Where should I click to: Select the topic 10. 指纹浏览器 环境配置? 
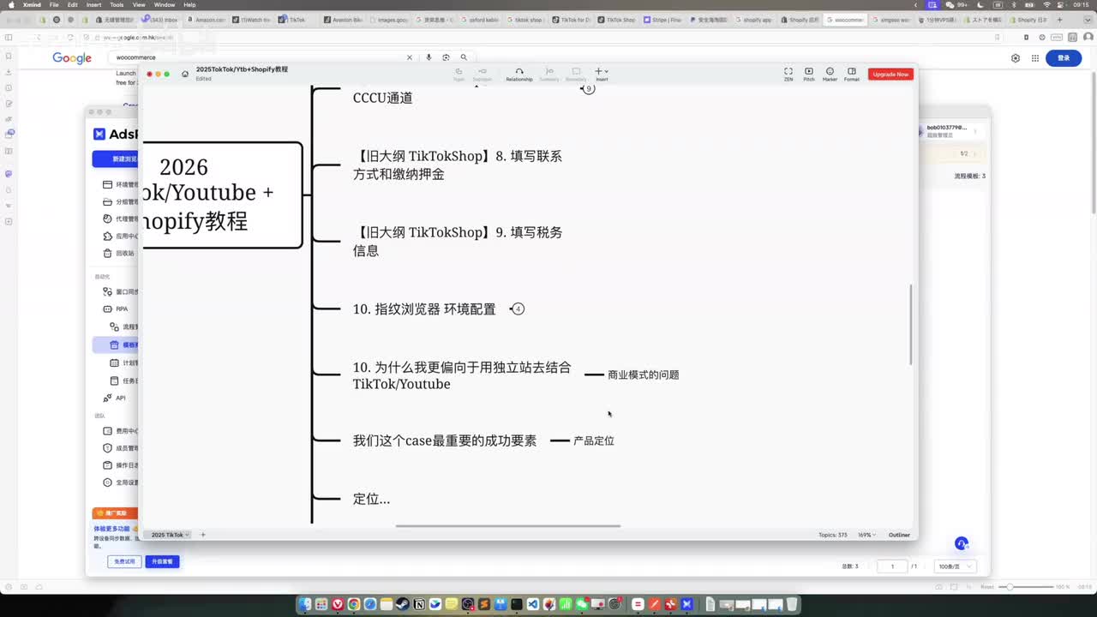click(424, 308)
